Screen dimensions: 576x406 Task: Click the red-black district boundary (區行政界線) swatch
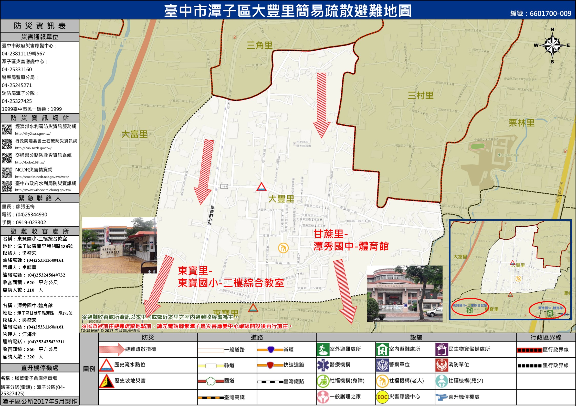[529, 350]
